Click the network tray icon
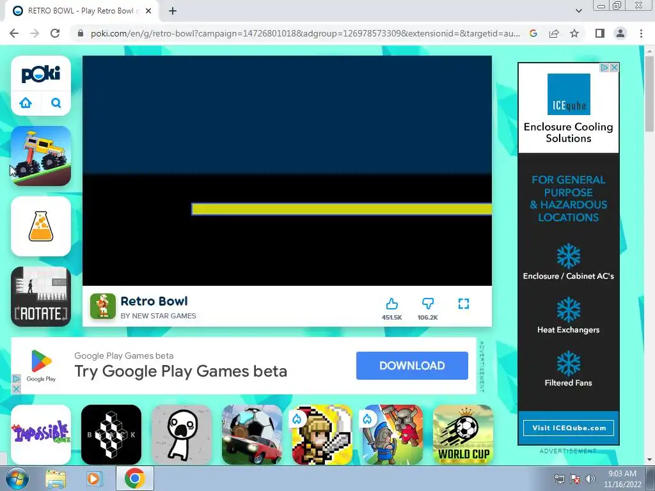 coord(559,479)
